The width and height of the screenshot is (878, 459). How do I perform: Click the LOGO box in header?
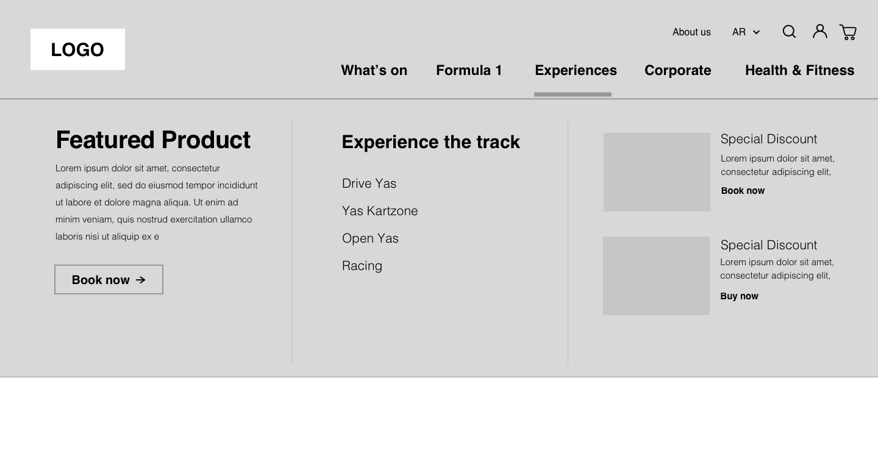point(77,49)
